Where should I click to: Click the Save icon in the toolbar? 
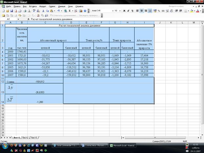click(x=11, y=11)
